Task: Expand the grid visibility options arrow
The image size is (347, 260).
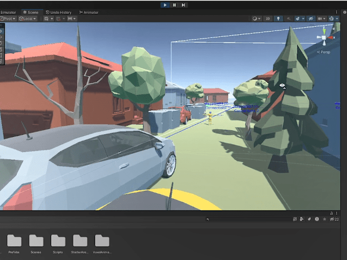Action: pyautogui.click(x=52, y=19)
